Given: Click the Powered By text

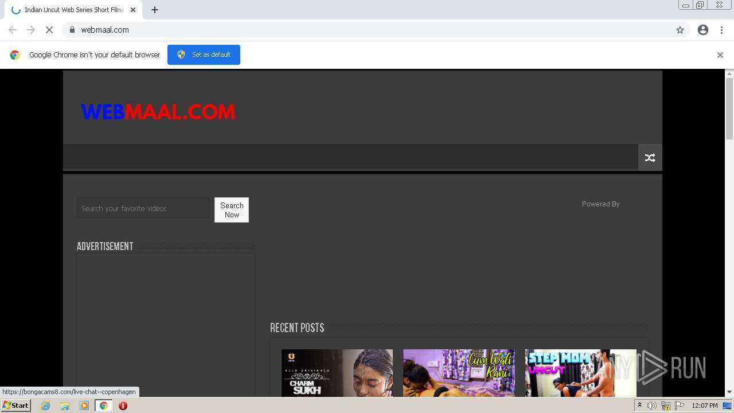Looking at the screenshot, I should (x=600, y=204).
